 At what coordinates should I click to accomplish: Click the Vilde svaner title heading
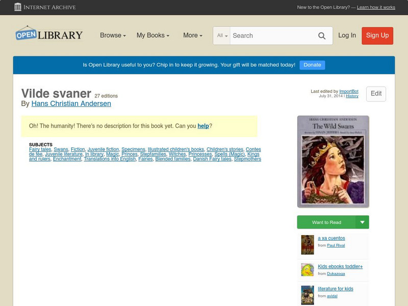point(56,93)
